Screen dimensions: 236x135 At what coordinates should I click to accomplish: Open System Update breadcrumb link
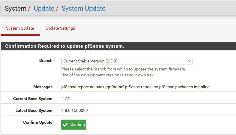83,8
